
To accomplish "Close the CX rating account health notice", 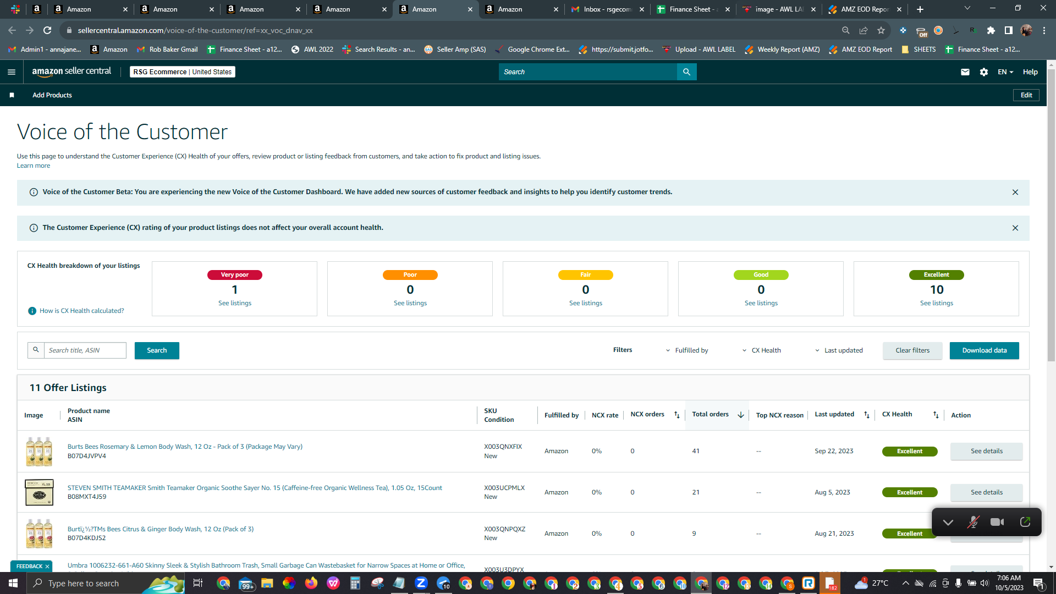I will tap(1015, 228).
